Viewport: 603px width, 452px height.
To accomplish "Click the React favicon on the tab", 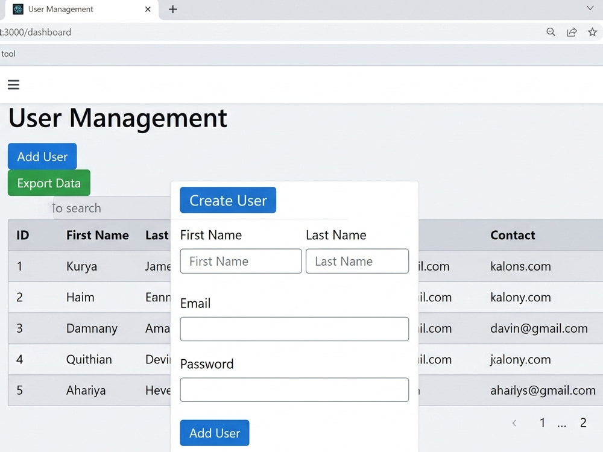I will tap(18, 9).
